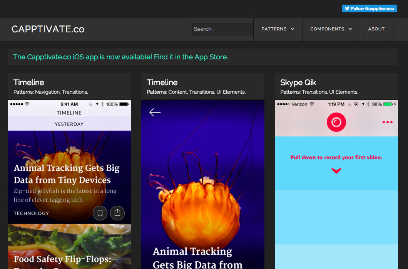The height and width of the screenshot is (269, 408).
Task: Expand the Patterns dropdown menu
Action: [x=278, y=29]
